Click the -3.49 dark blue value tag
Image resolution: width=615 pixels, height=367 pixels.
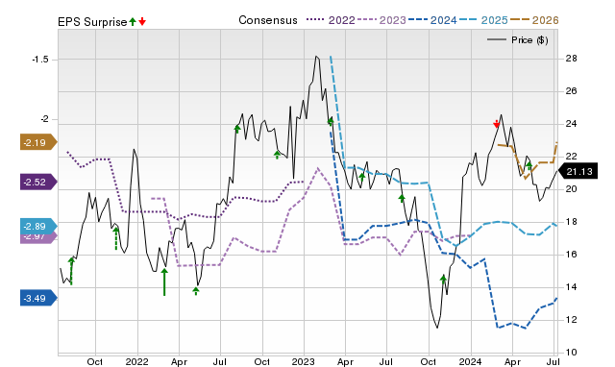pos(38,299)
